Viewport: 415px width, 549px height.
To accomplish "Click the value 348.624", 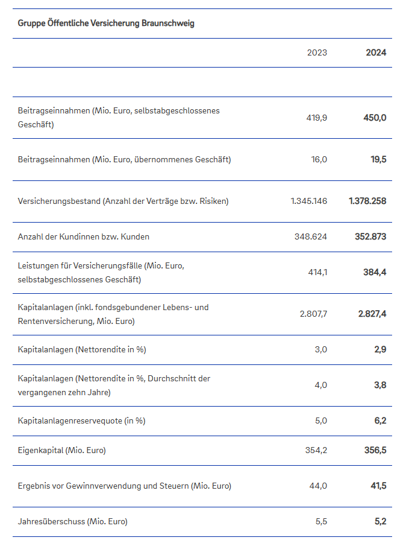I will click(311, 236).
